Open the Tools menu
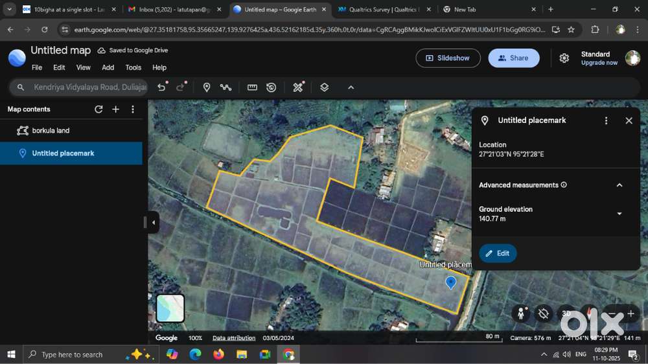The height and width of the screenshot is (364, 648). [x=133, y=67]
